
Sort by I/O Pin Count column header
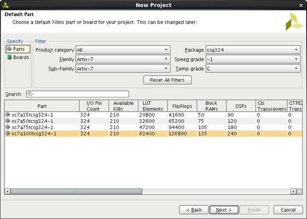[x=94, y=106]
